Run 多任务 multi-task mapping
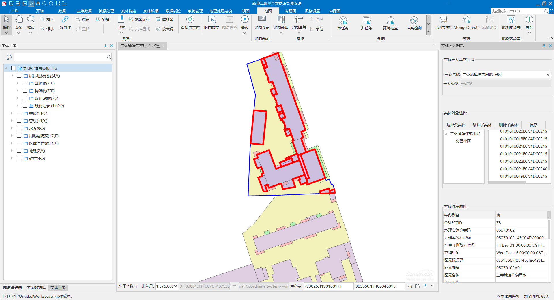The height and width of the screenshot is (300, 554). (x=366, y=23)
